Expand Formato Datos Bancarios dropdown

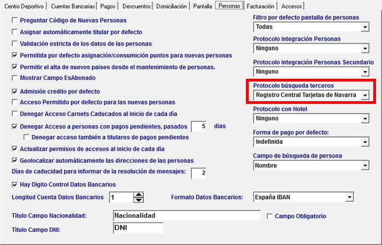tap(349, 197)
